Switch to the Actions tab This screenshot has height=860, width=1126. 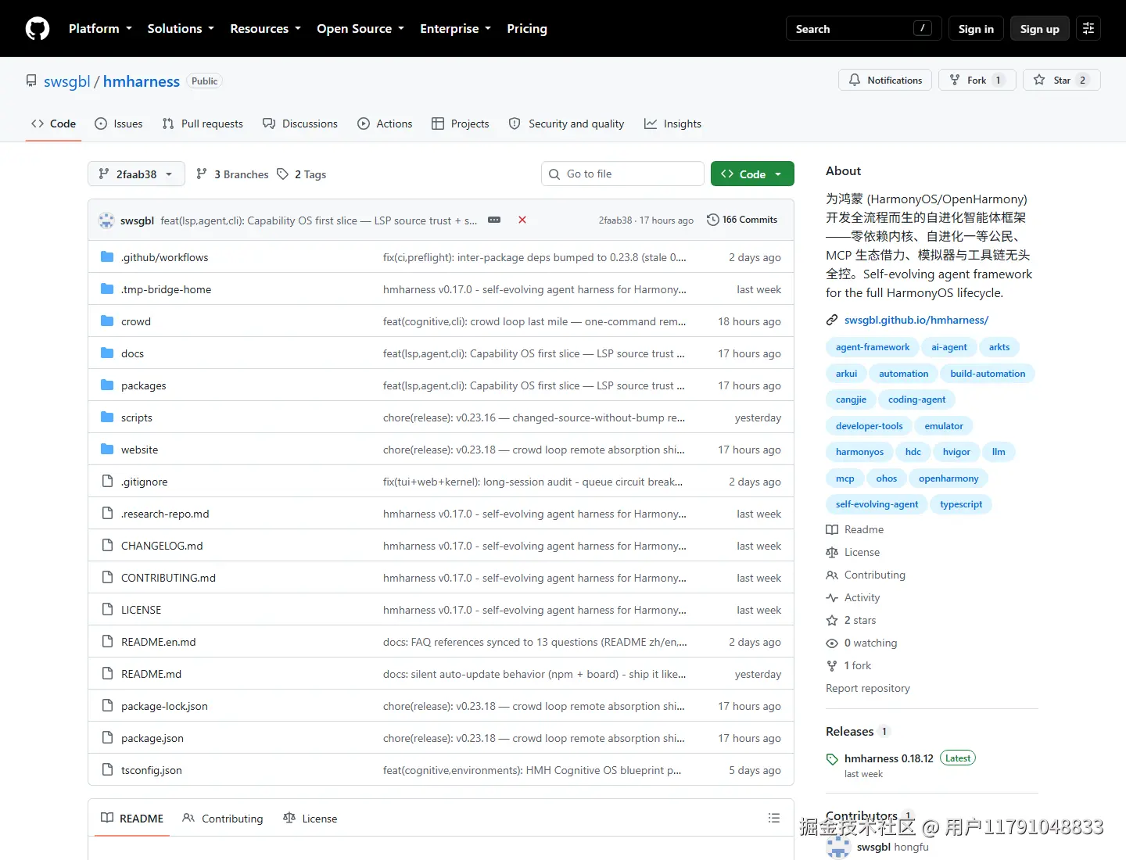pos(385,124)
